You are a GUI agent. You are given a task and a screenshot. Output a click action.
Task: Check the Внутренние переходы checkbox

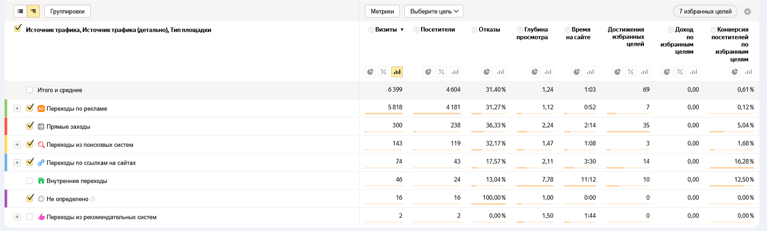tap(29, 181)
